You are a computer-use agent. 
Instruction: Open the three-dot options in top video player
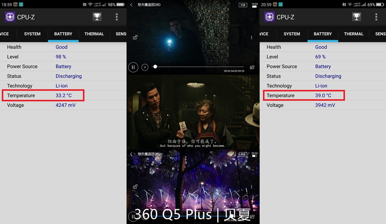[x=252, y=38]
